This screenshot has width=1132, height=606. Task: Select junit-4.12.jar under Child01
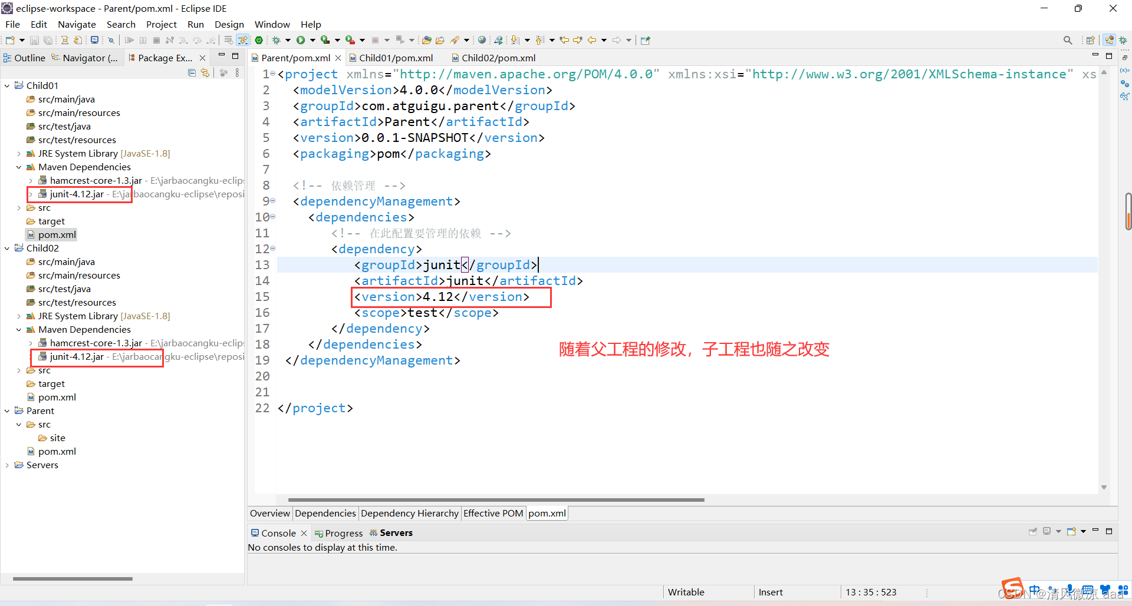pyautogui.click(x=77, y=194)
